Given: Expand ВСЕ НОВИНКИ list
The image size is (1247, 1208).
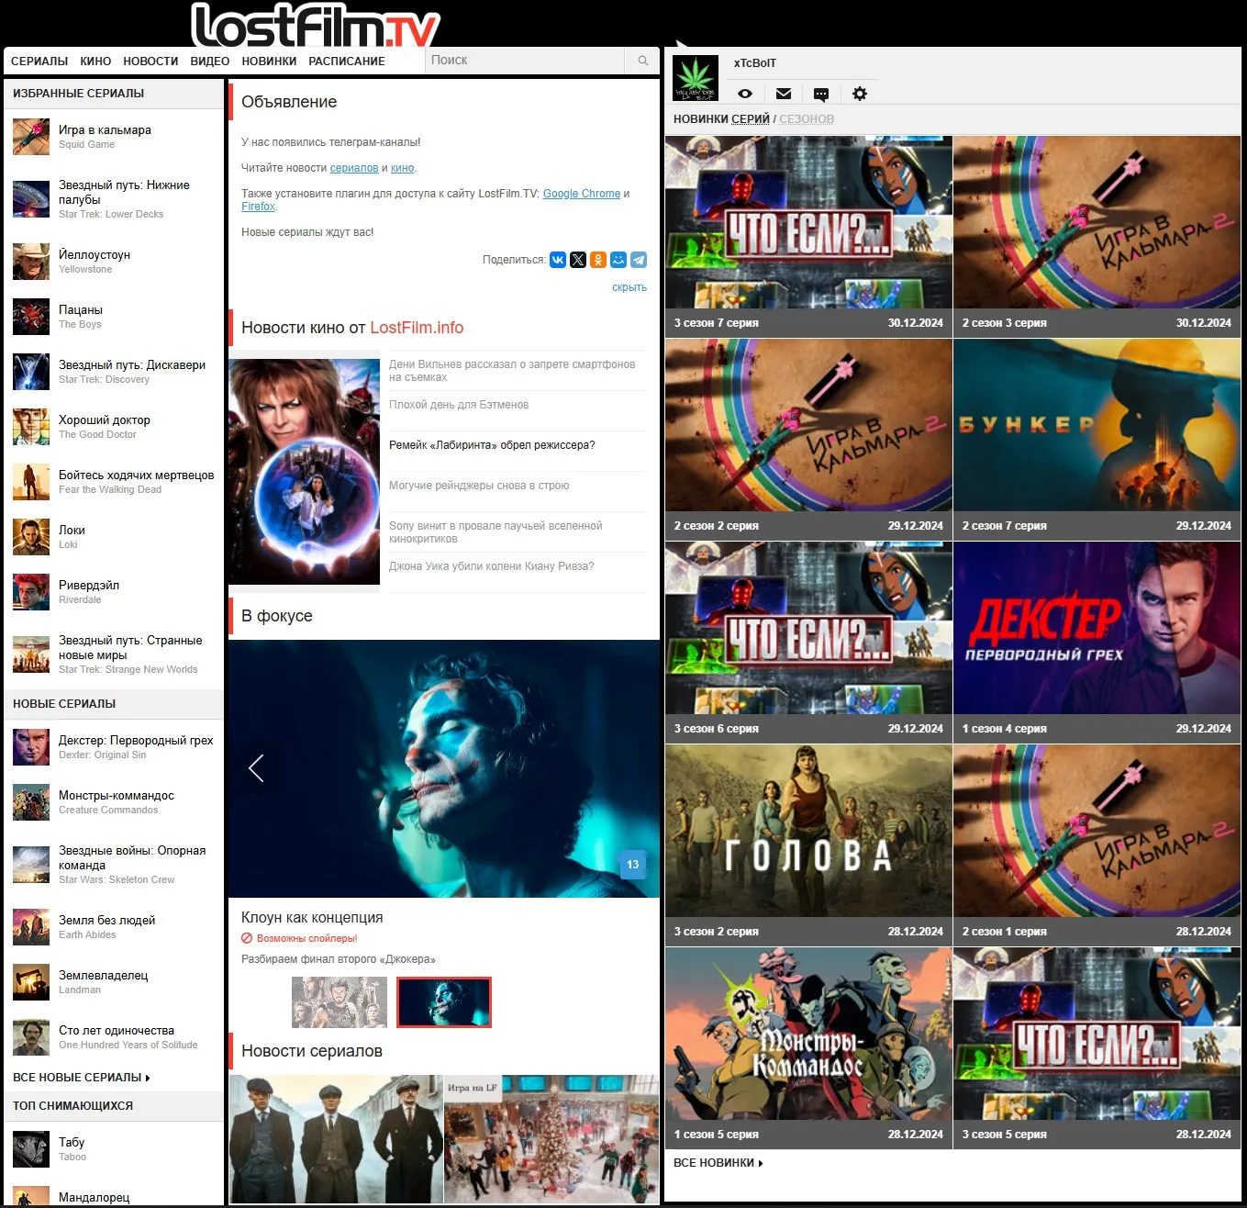Looking at the screenshot, I should [x=718, y=1163].
